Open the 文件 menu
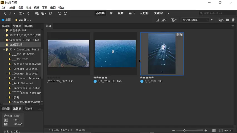Viewport: 237px width, 133px height. 4,8
